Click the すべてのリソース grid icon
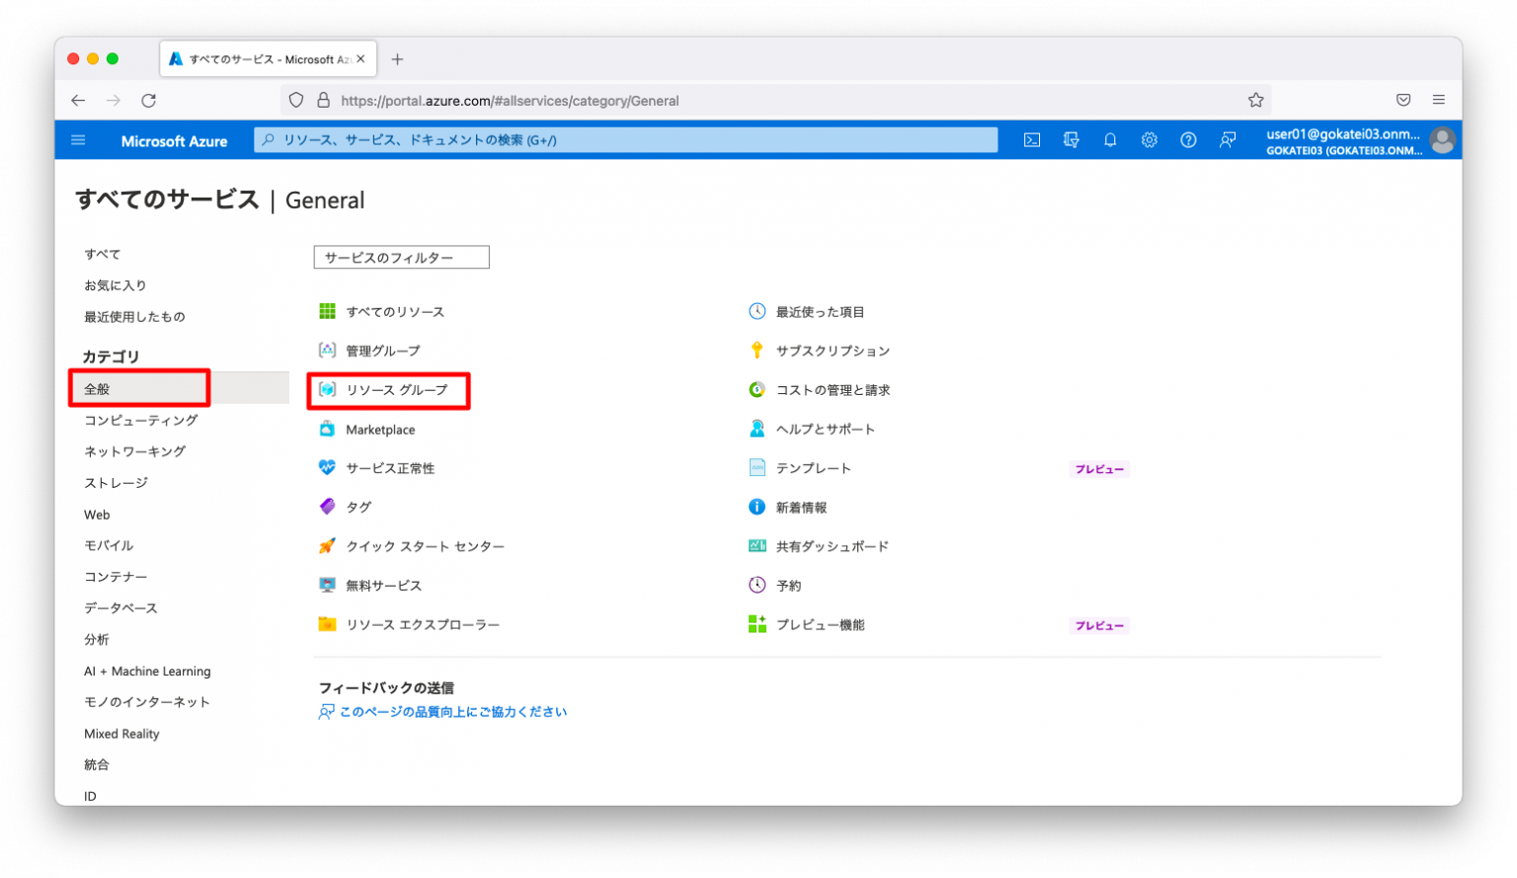Screen dimensions: 1517x878 tap(327, 312)
